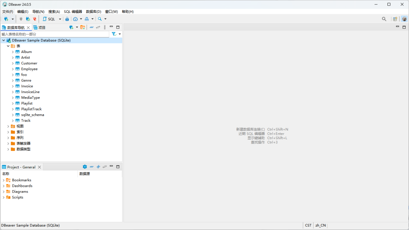Click the red disconnect plug icon

tap(35, 19)
